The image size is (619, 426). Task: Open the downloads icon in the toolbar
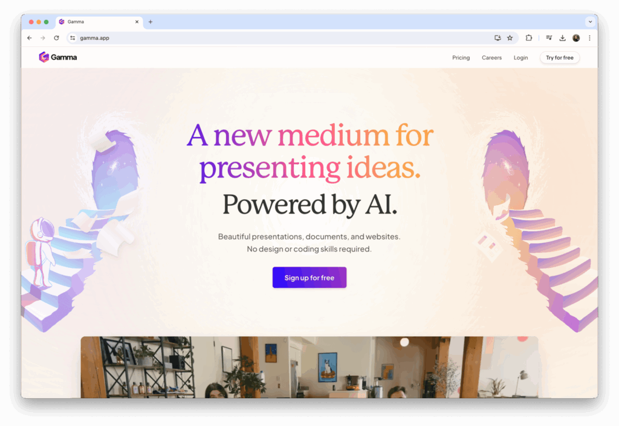(563, 38)
